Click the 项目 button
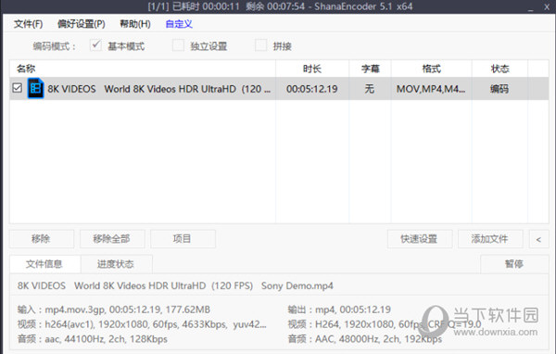556x354 pixels. coord(183,239)
